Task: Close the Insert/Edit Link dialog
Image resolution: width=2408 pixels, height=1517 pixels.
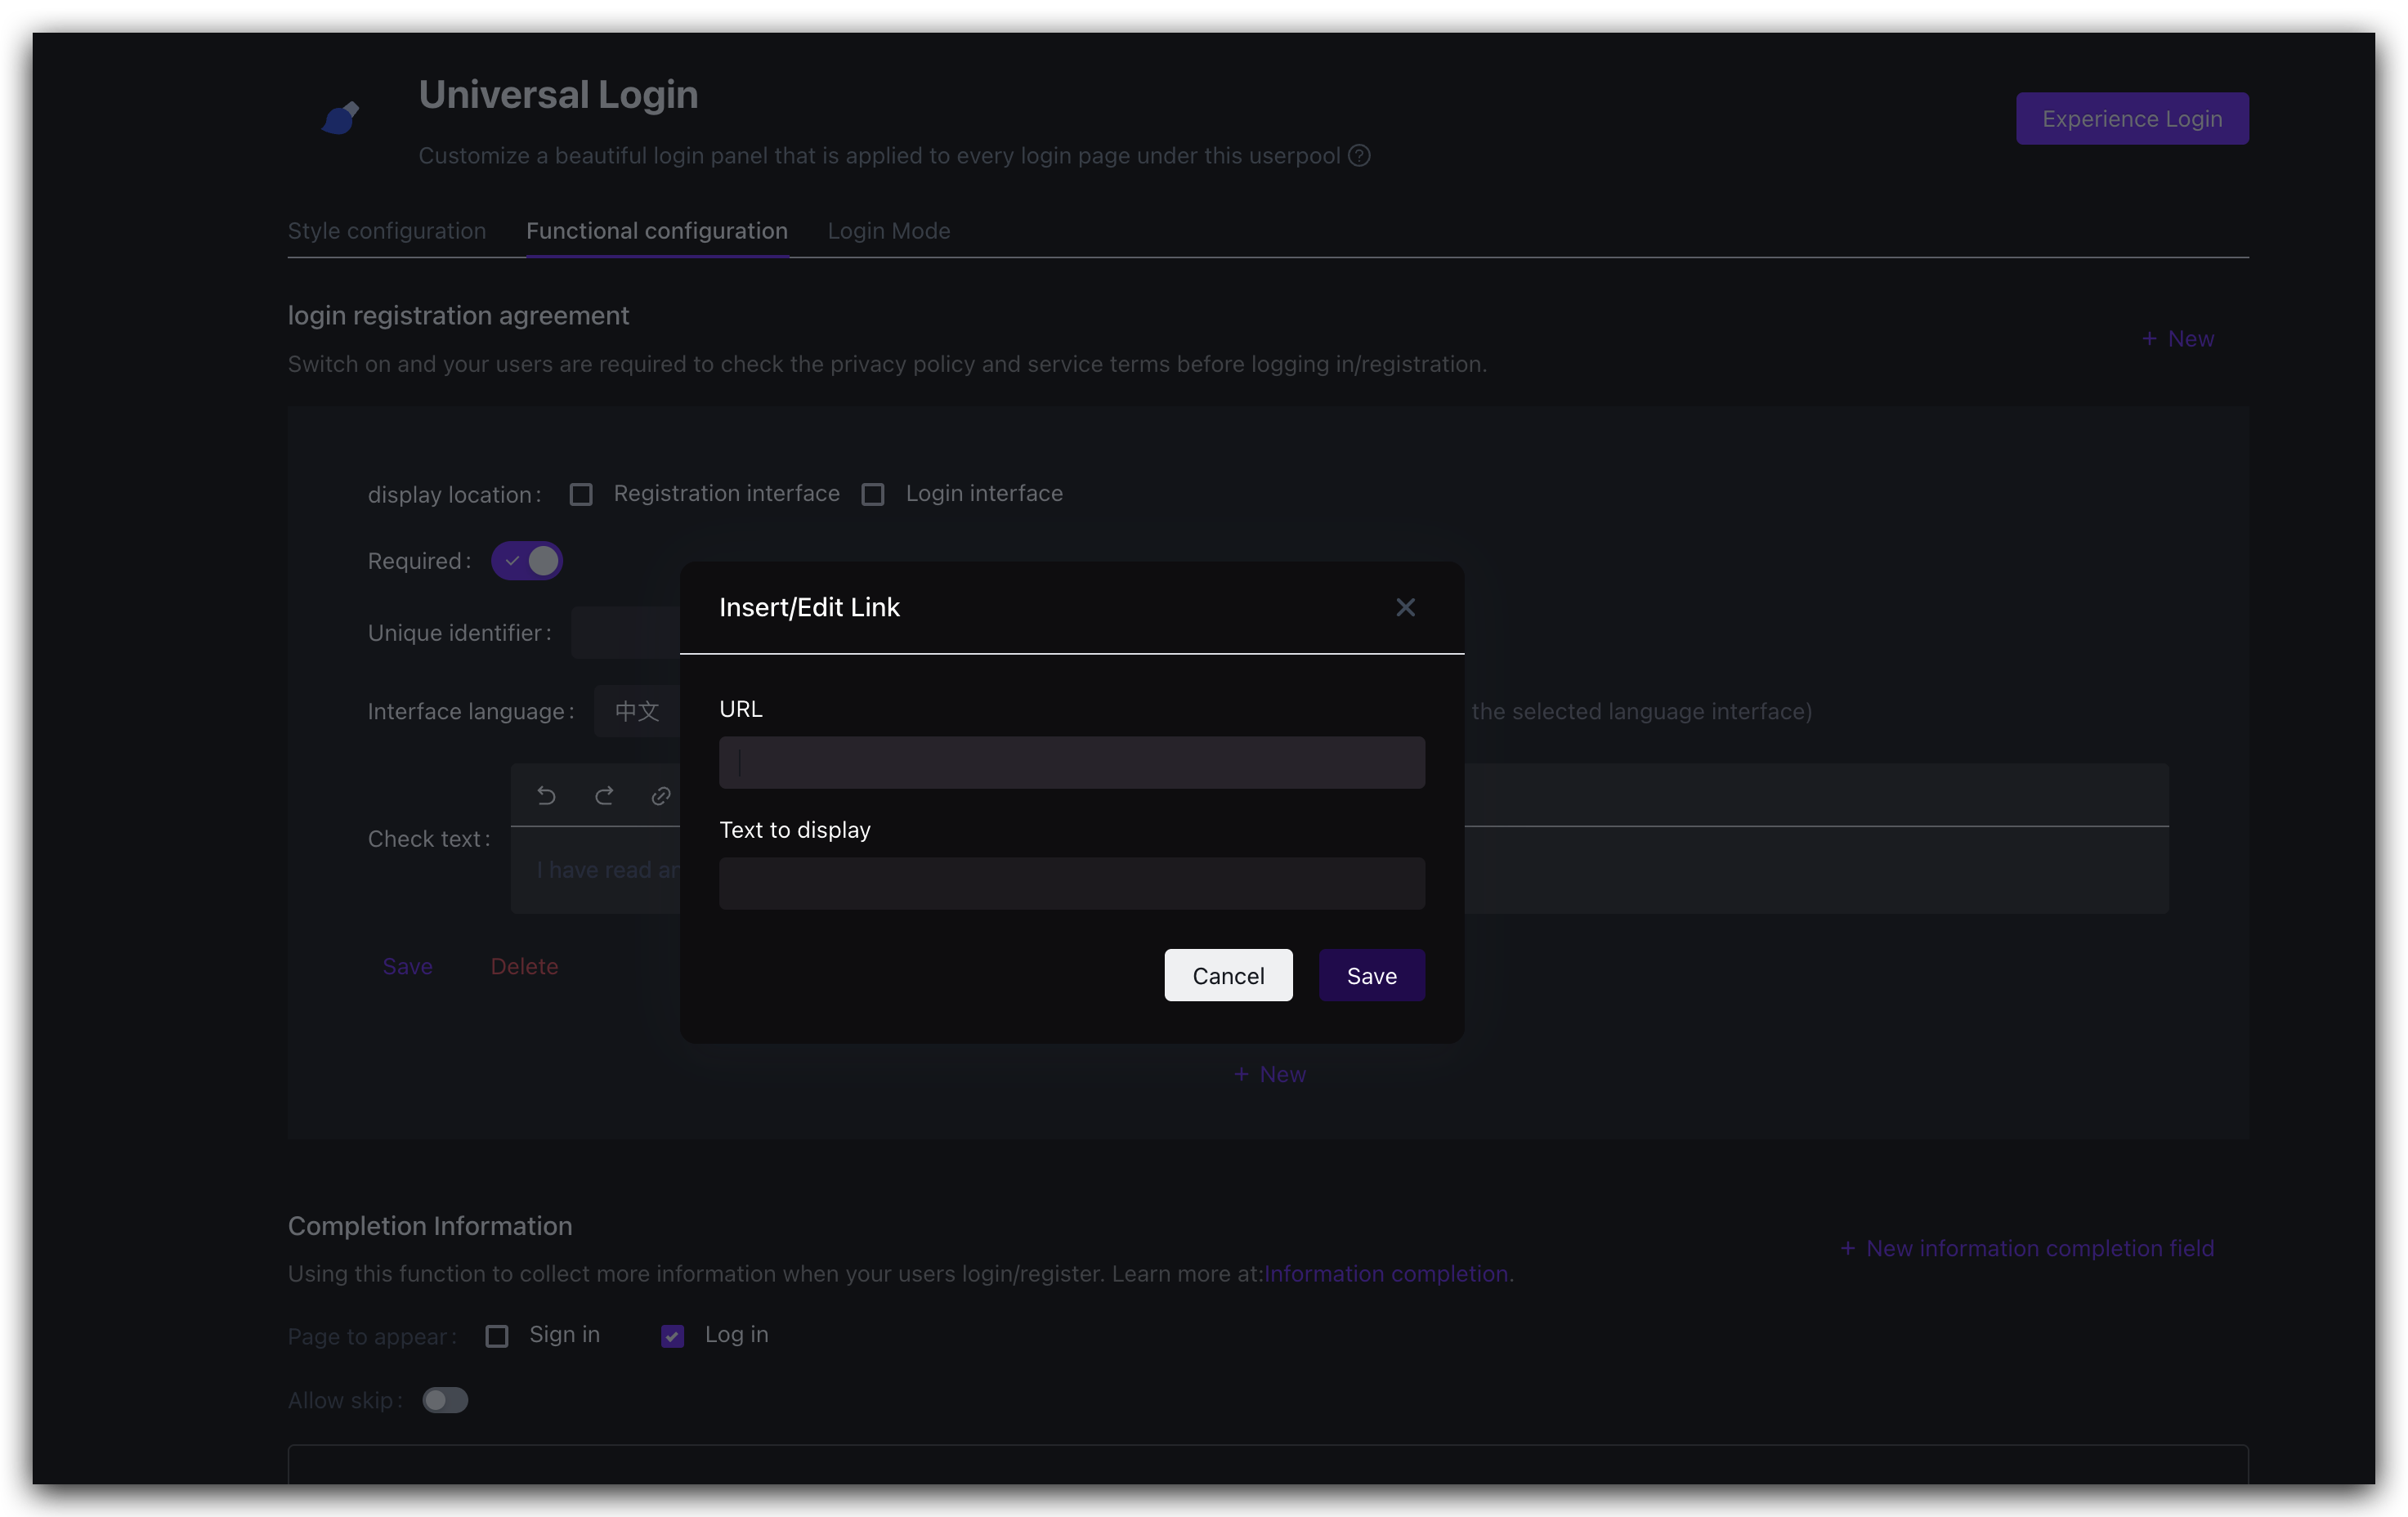Action: tap(1405, 607)
